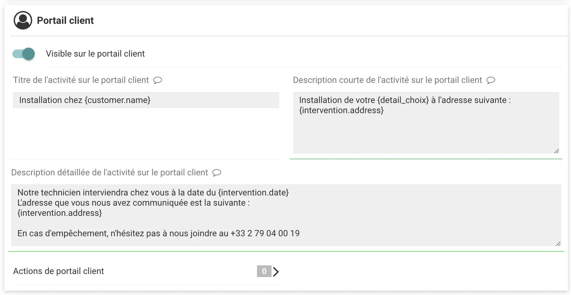This screenshot has height=295, width=571.
Task: Click the 0 count badge for portal actions
Action: click(264, 271)
